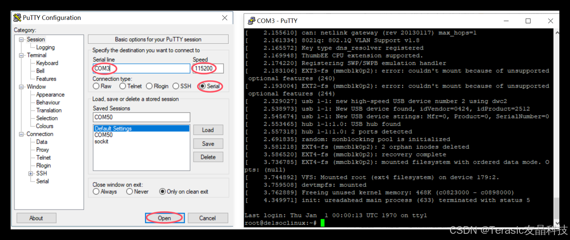Open the Connection category
Viewport: 570px width, 240px height.
pyautogui.click(x=40, y=134)
